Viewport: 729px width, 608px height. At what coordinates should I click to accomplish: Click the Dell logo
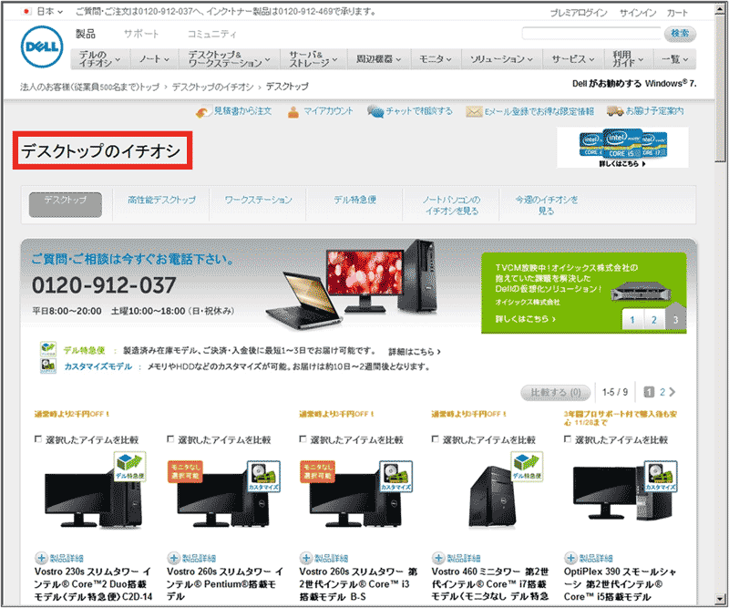[x=42, y=46]
